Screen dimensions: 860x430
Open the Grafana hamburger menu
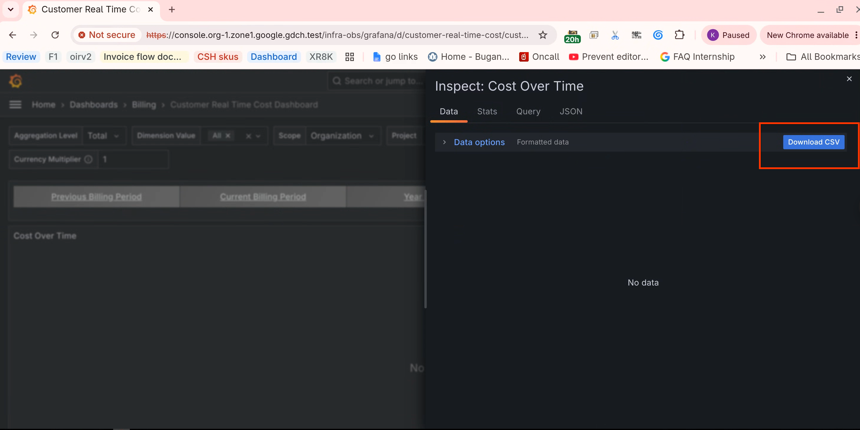(x=15, y=105)
